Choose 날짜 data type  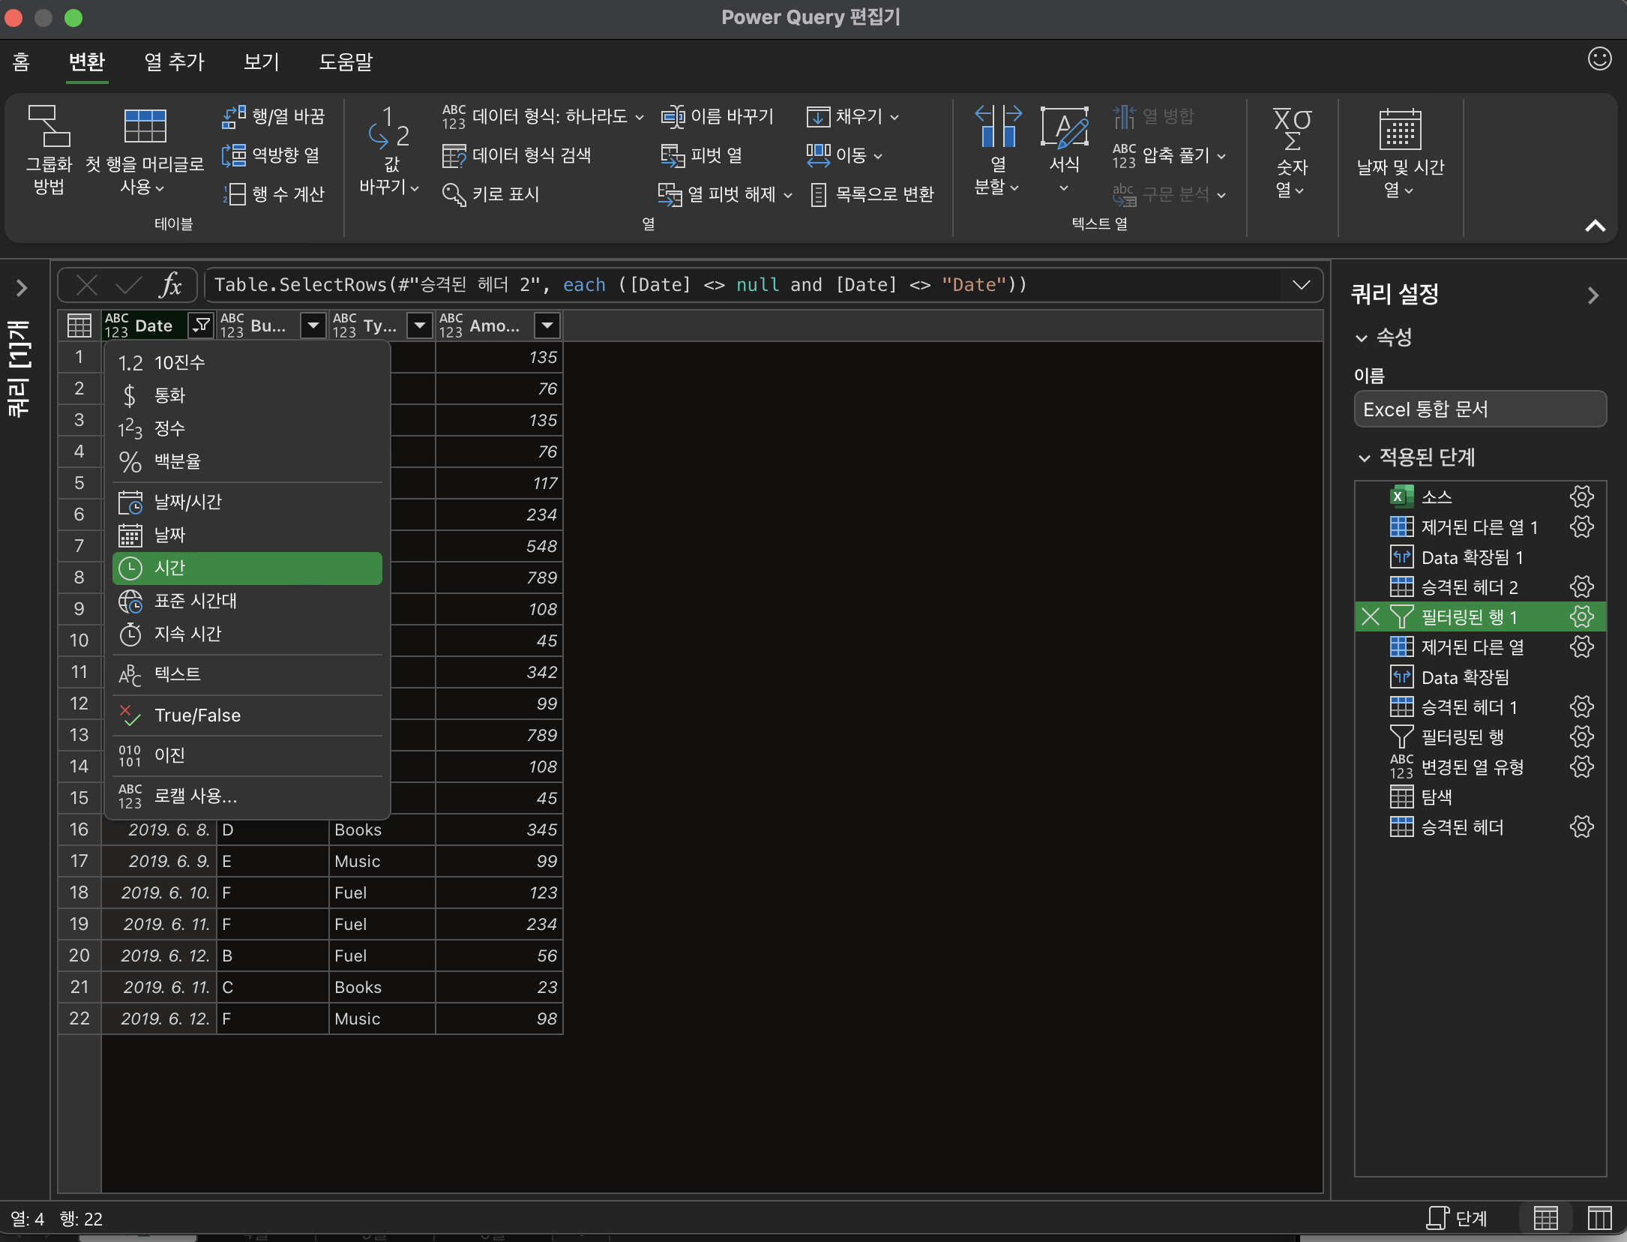[247, 535]
